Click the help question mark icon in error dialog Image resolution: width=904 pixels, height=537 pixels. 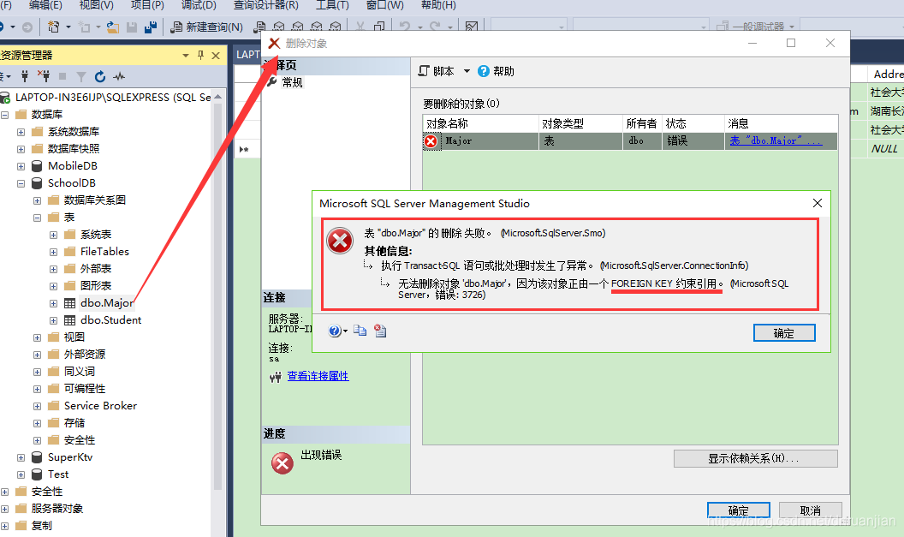tap(335, 331)
